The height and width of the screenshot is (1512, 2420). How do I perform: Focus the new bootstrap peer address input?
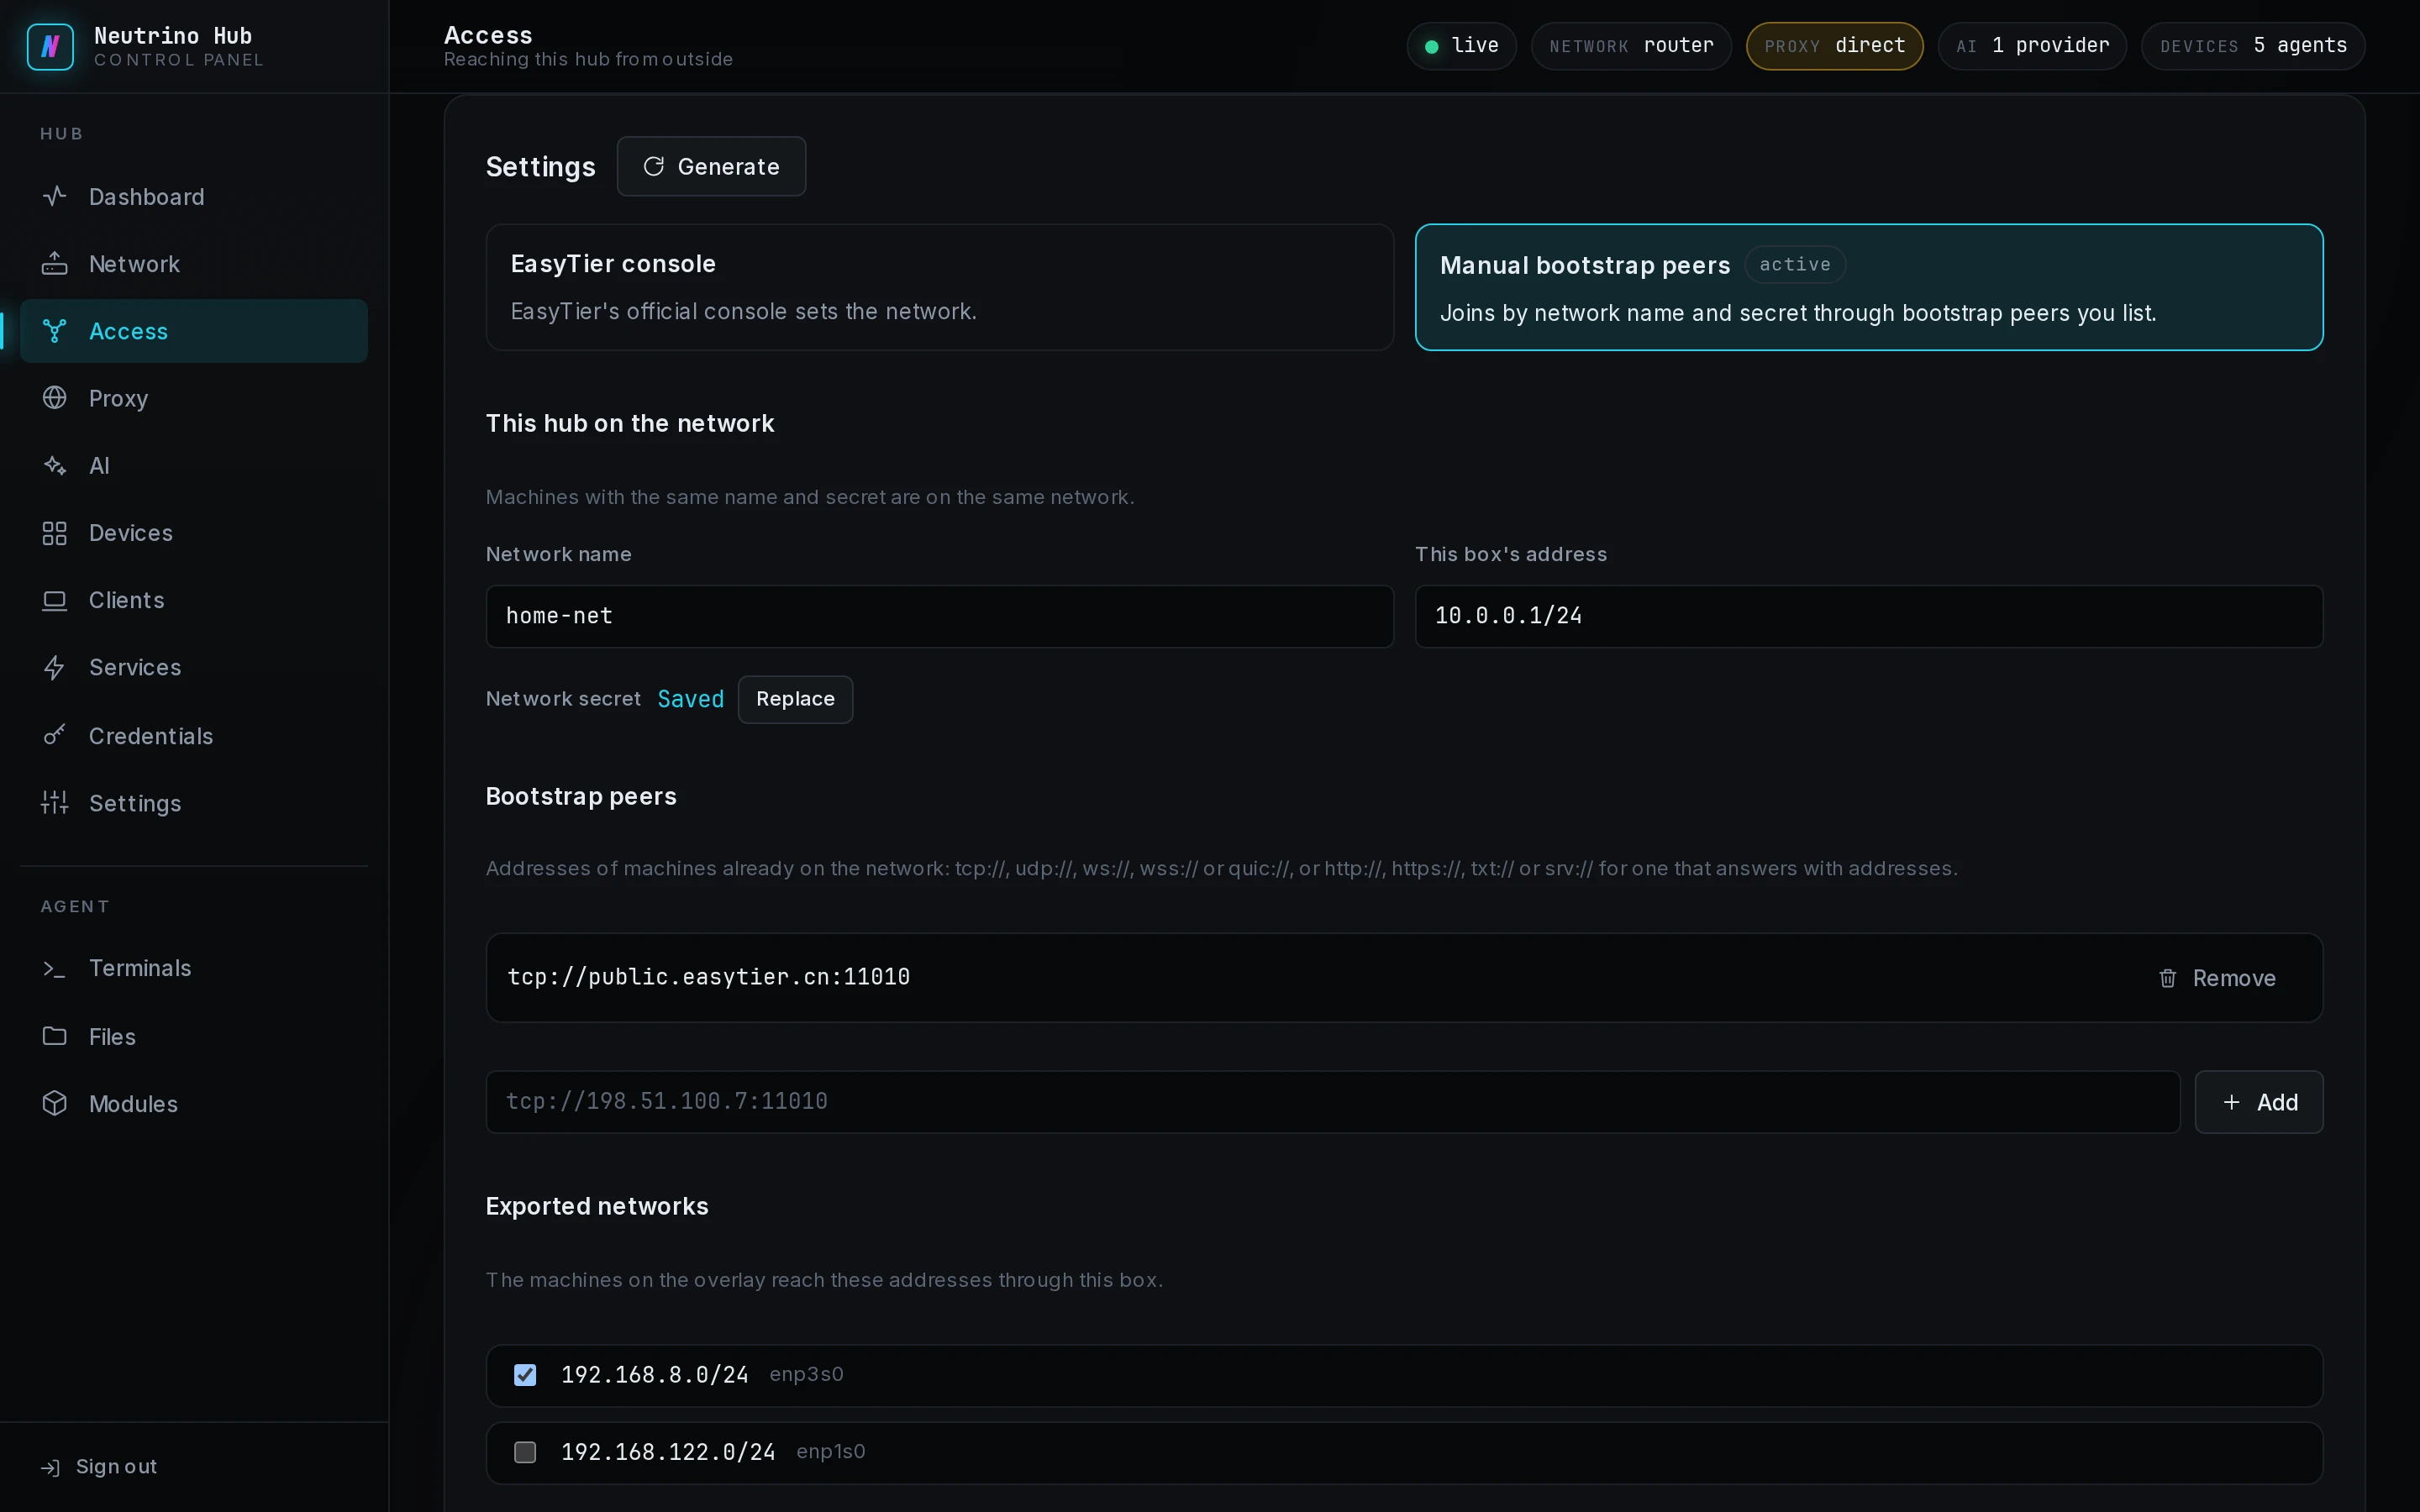click(x=1332, y=1102)
